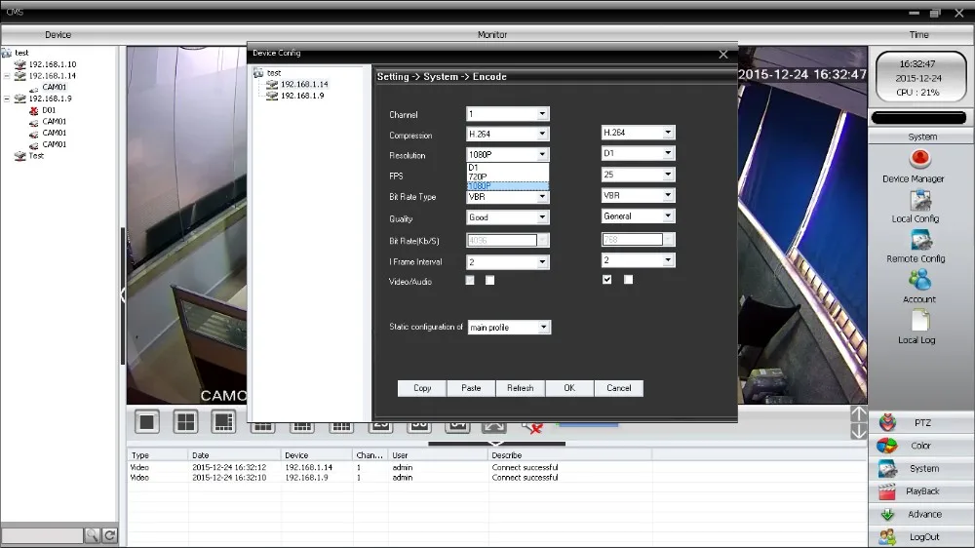
Task: Open the Channel dropdown
Action: [542, 114]
